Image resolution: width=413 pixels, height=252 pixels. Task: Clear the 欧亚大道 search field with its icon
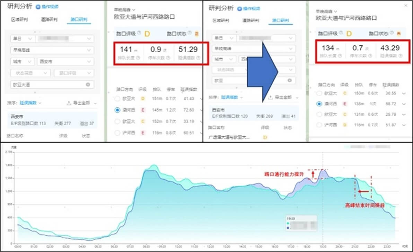pyautogui.click(x=88, y=84)
